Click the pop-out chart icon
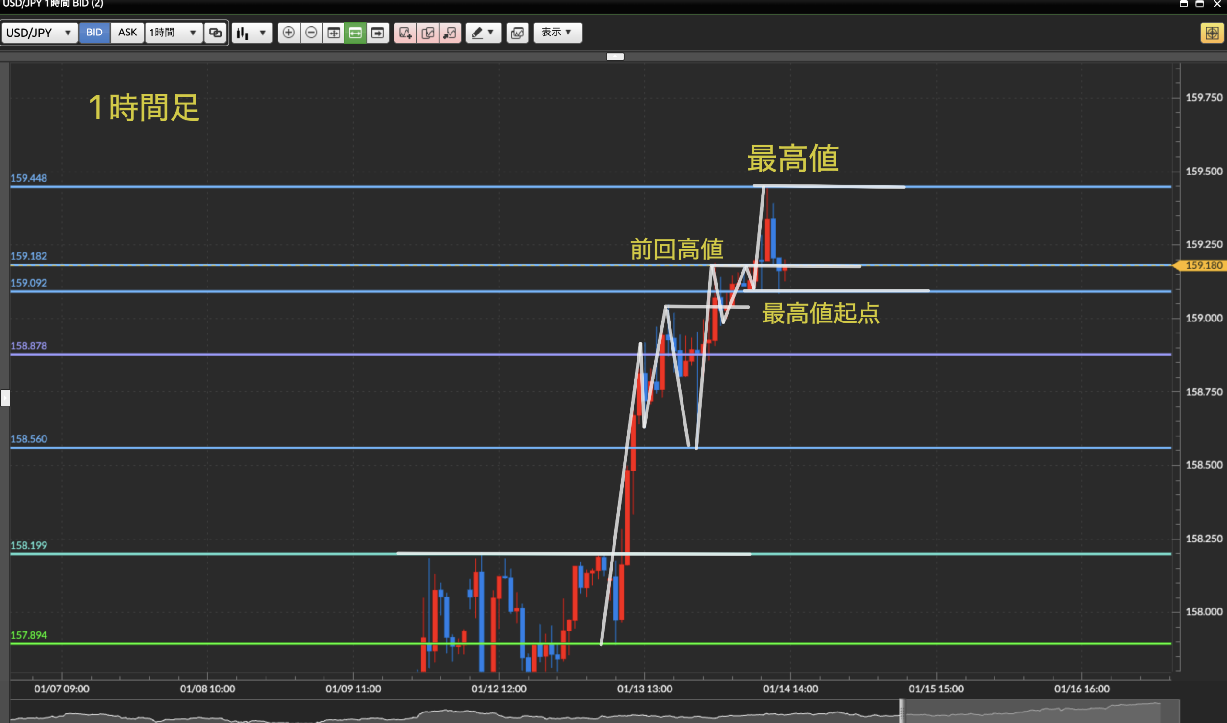This screenshot has height=723, width=1227. tap(450, 33)
